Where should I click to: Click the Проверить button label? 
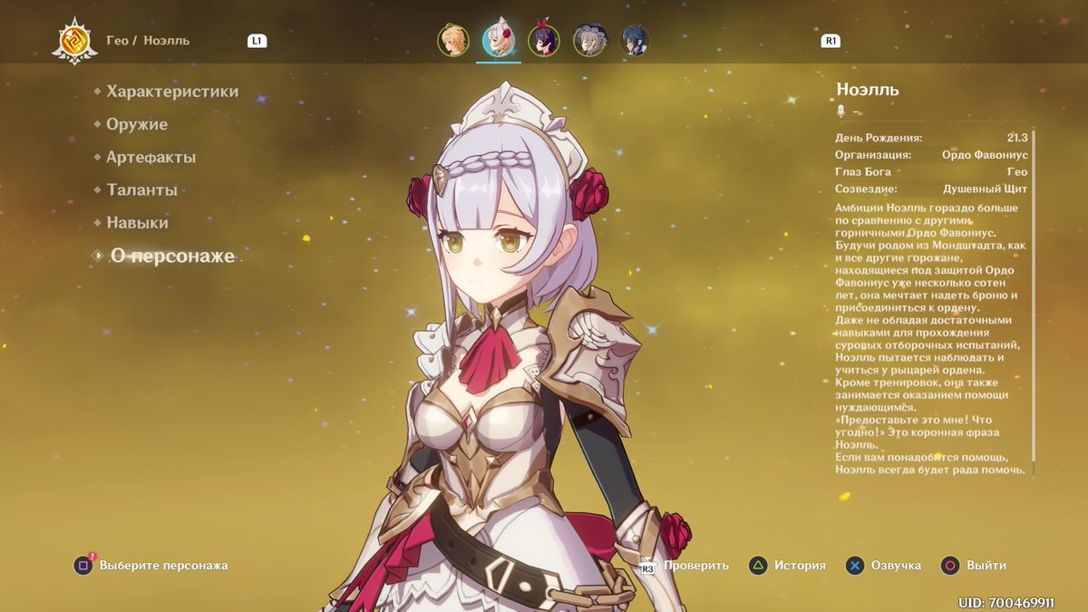(695, 566)
